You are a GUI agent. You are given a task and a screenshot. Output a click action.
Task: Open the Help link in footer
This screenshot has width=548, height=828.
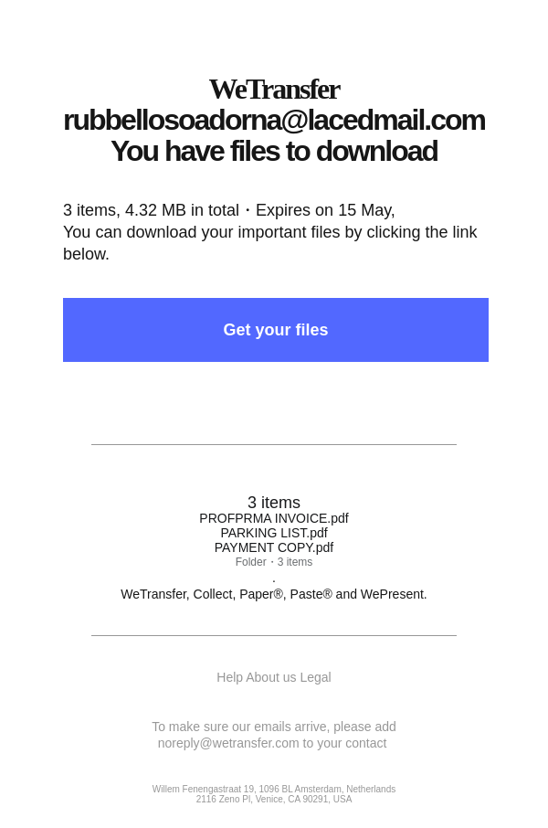(229, 677)
